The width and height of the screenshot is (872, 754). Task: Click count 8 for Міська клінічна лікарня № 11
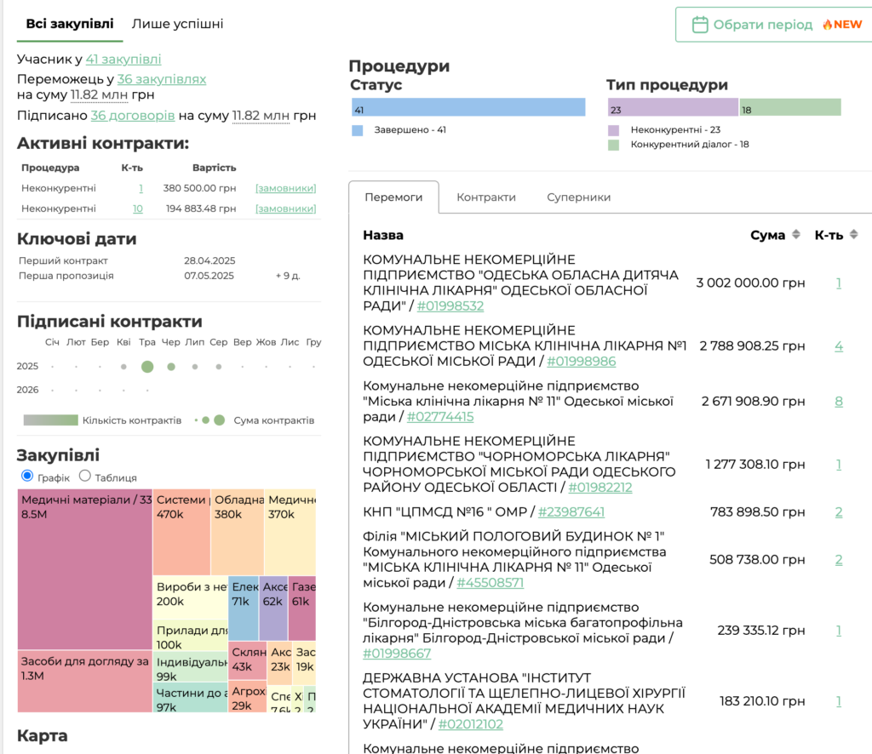pyautogui.click(x=839, y=401)
